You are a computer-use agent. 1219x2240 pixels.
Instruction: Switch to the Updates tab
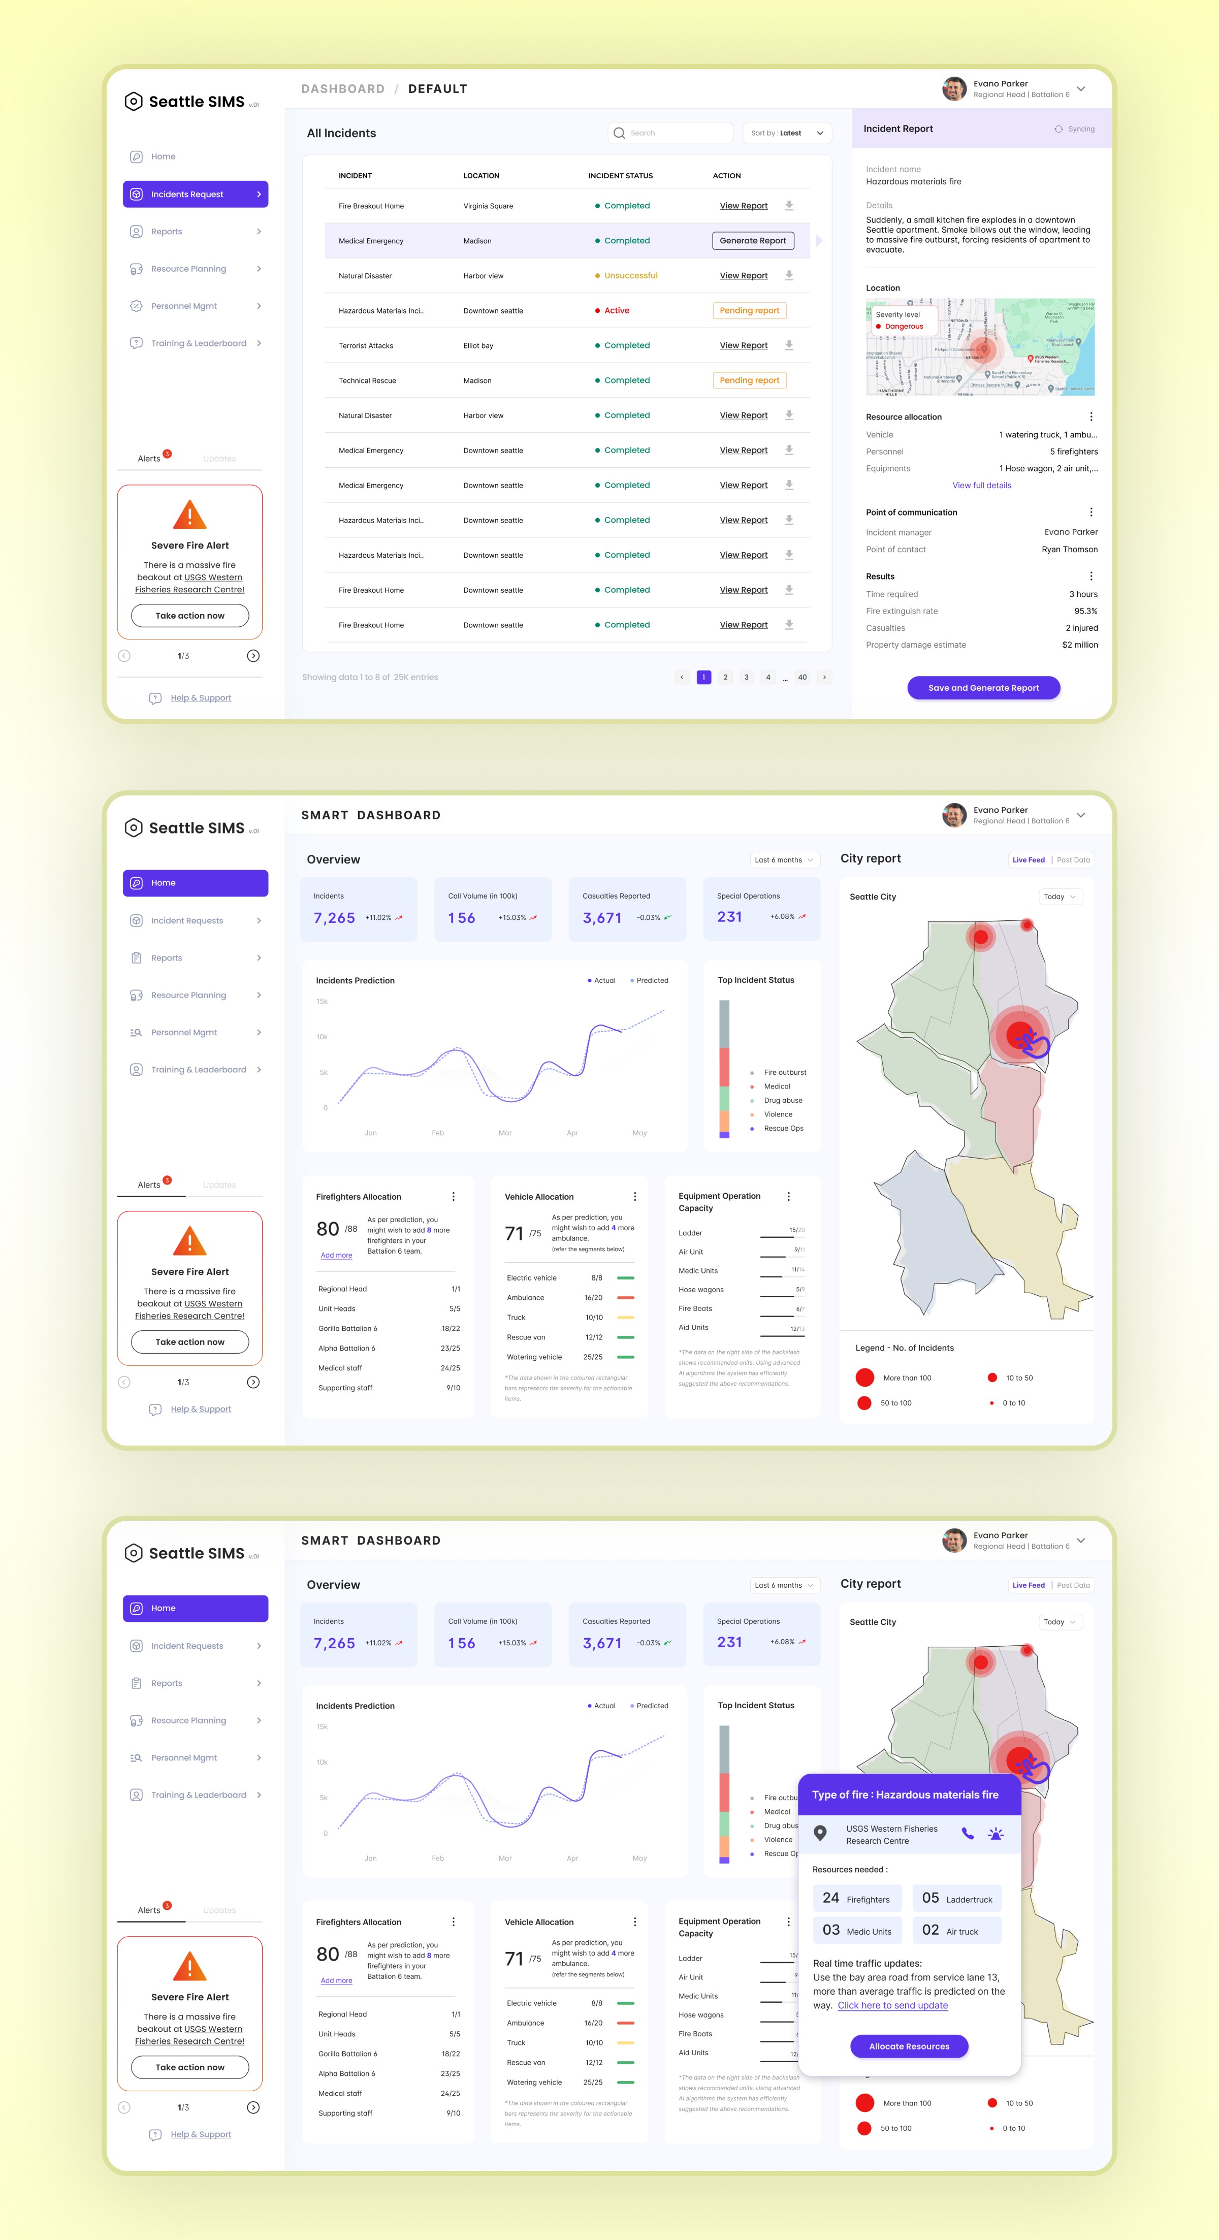219,458
